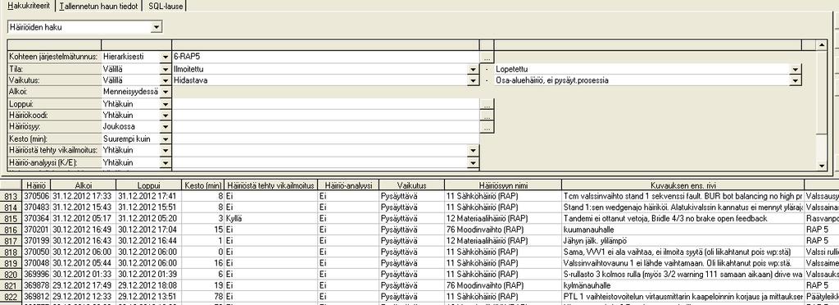Viewport: 839px width, 305px height.
Task: Expand the Häiriöiden haku dropdown
Action: coord(156,27)
